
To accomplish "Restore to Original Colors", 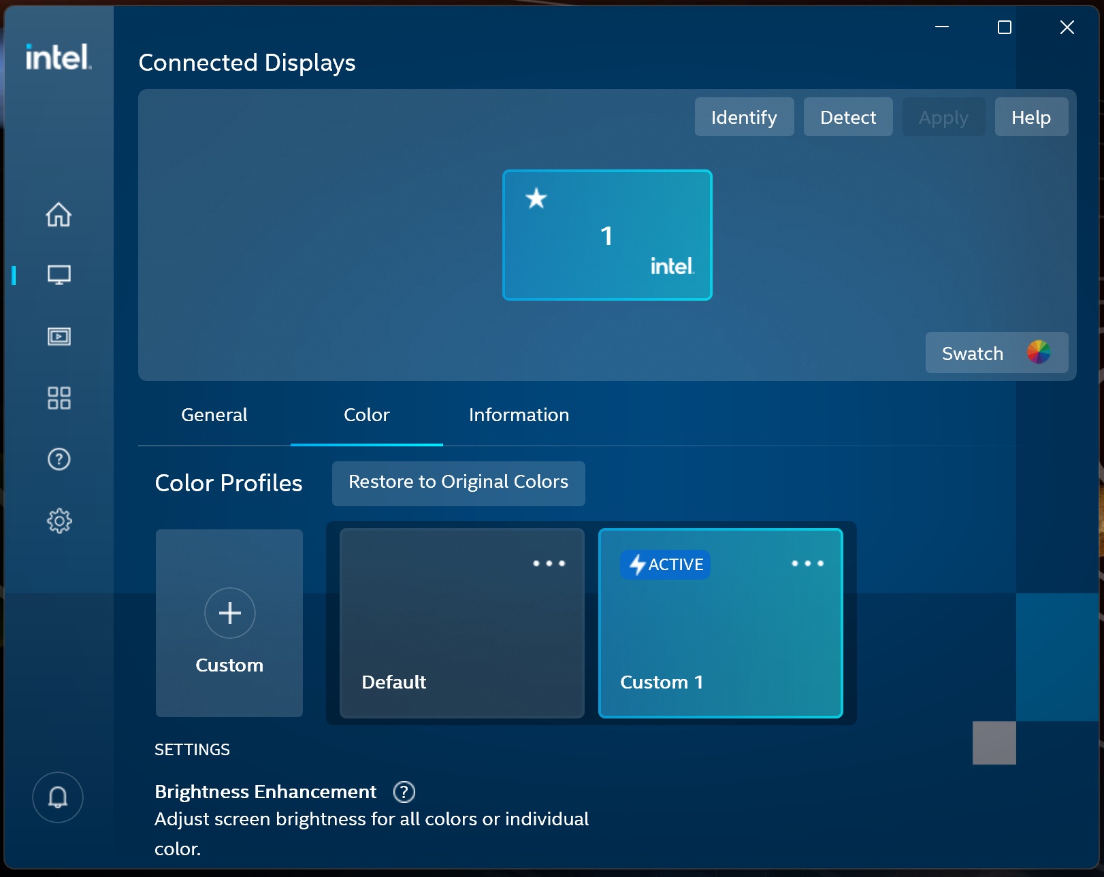I will point(458,482).
